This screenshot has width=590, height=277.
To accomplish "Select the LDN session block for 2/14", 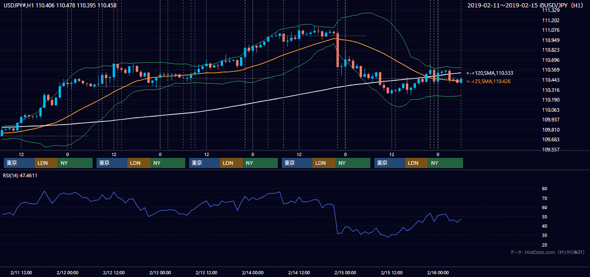I will pos(324,163).
